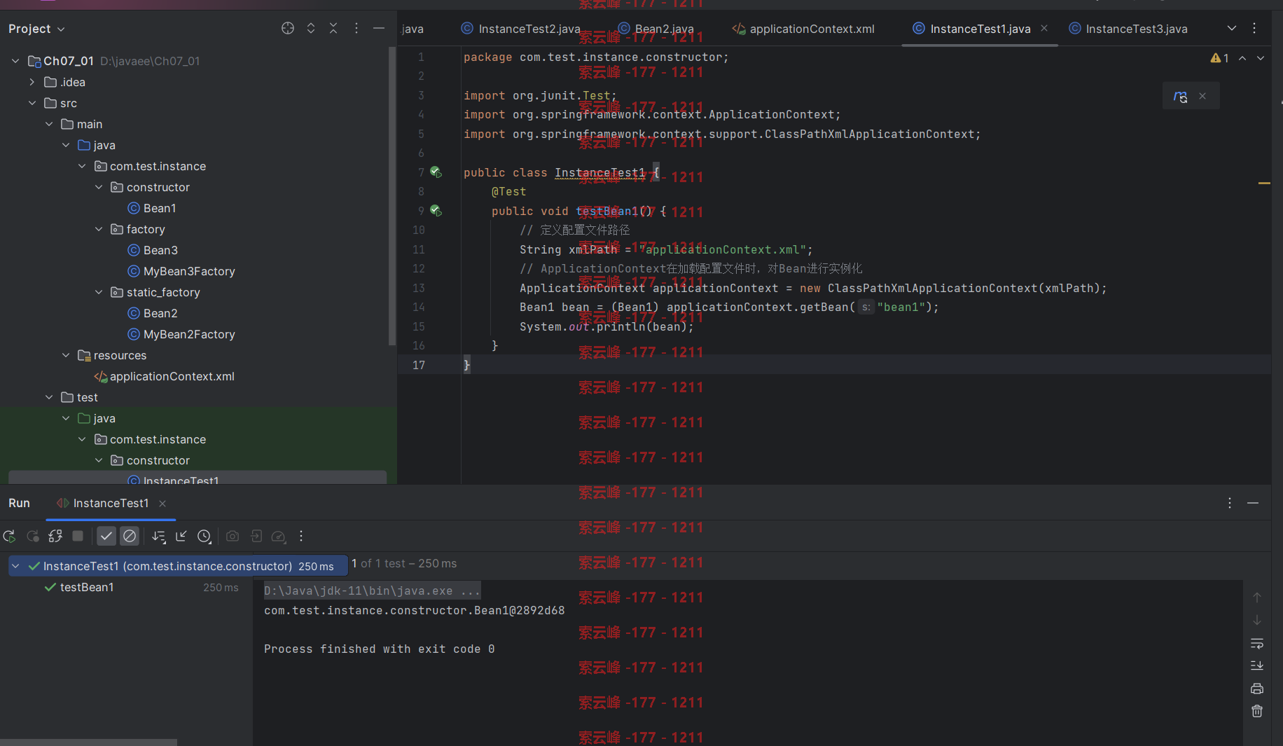Open applicationContext.xml in project tree
This screenshot has height=746, width=1283.
(x=165, y=376)
